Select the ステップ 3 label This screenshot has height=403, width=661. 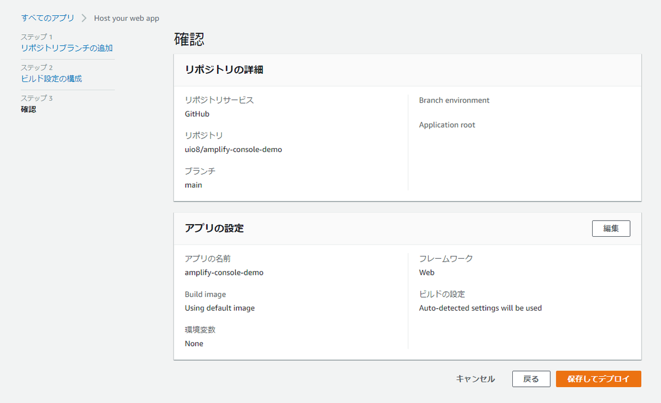tap(36, 99)
